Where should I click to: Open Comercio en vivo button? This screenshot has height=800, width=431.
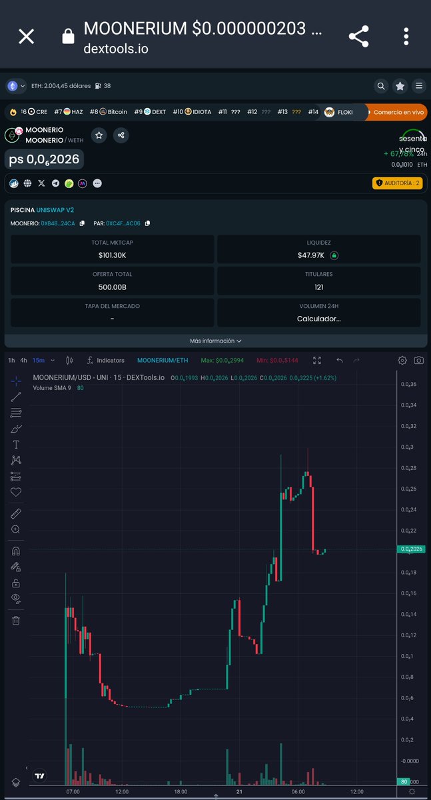point(396,112)
